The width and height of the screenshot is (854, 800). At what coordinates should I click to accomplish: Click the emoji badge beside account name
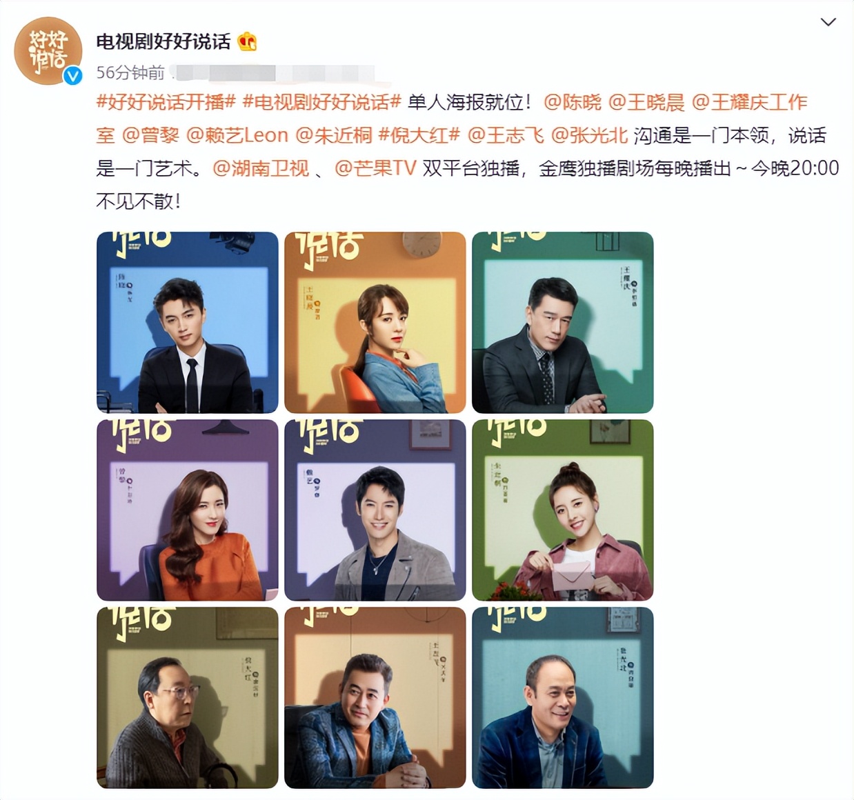coord(247,42)
